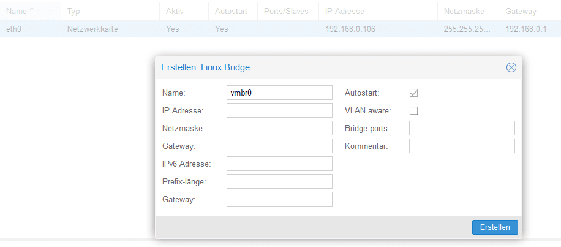Toggle the Autostart checkbox
Viewport: 561px width, 247px height.
click(413, 93)
